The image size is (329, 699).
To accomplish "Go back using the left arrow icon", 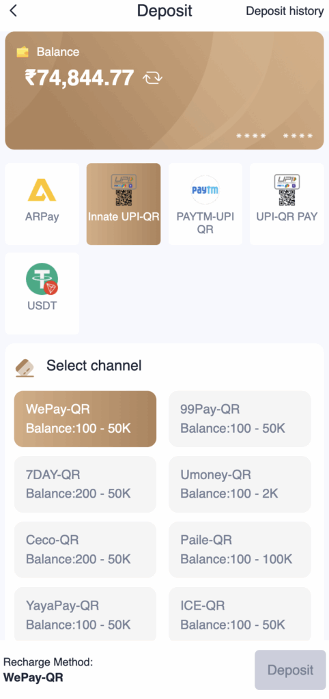I will 14,10.
